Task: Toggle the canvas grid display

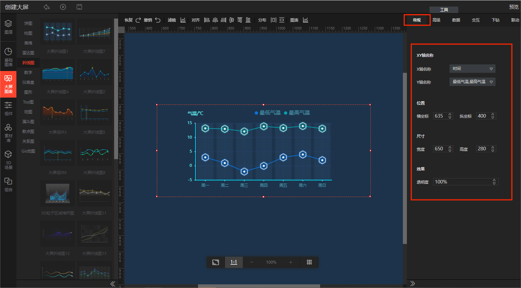Action: 309,262
